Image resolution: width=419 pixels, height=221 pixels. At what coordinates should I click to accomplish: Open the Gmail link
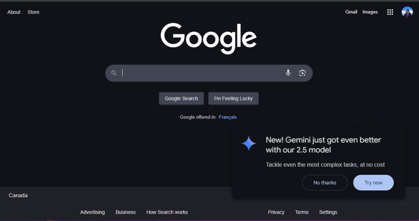coord(351,12)
